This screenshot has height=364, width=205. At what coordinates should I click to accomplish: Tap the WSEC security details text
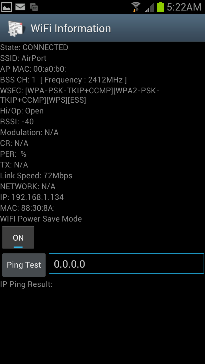click(x=80, y=95)
